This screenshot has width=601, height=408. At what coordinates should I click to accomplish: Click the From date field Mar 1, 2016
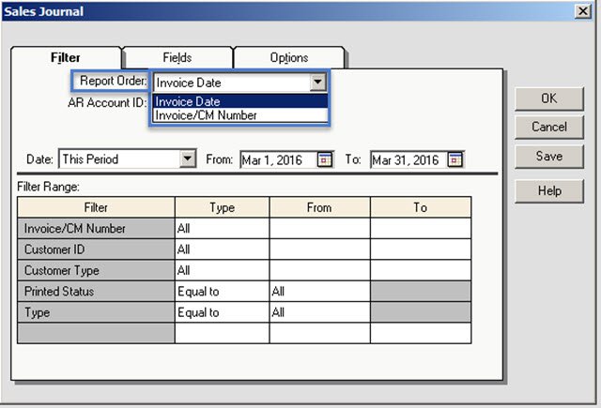278,159
